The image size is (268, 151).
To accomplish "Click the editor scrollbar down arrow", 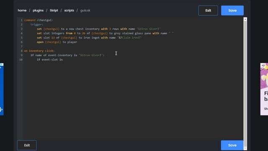I will [245, 148].
